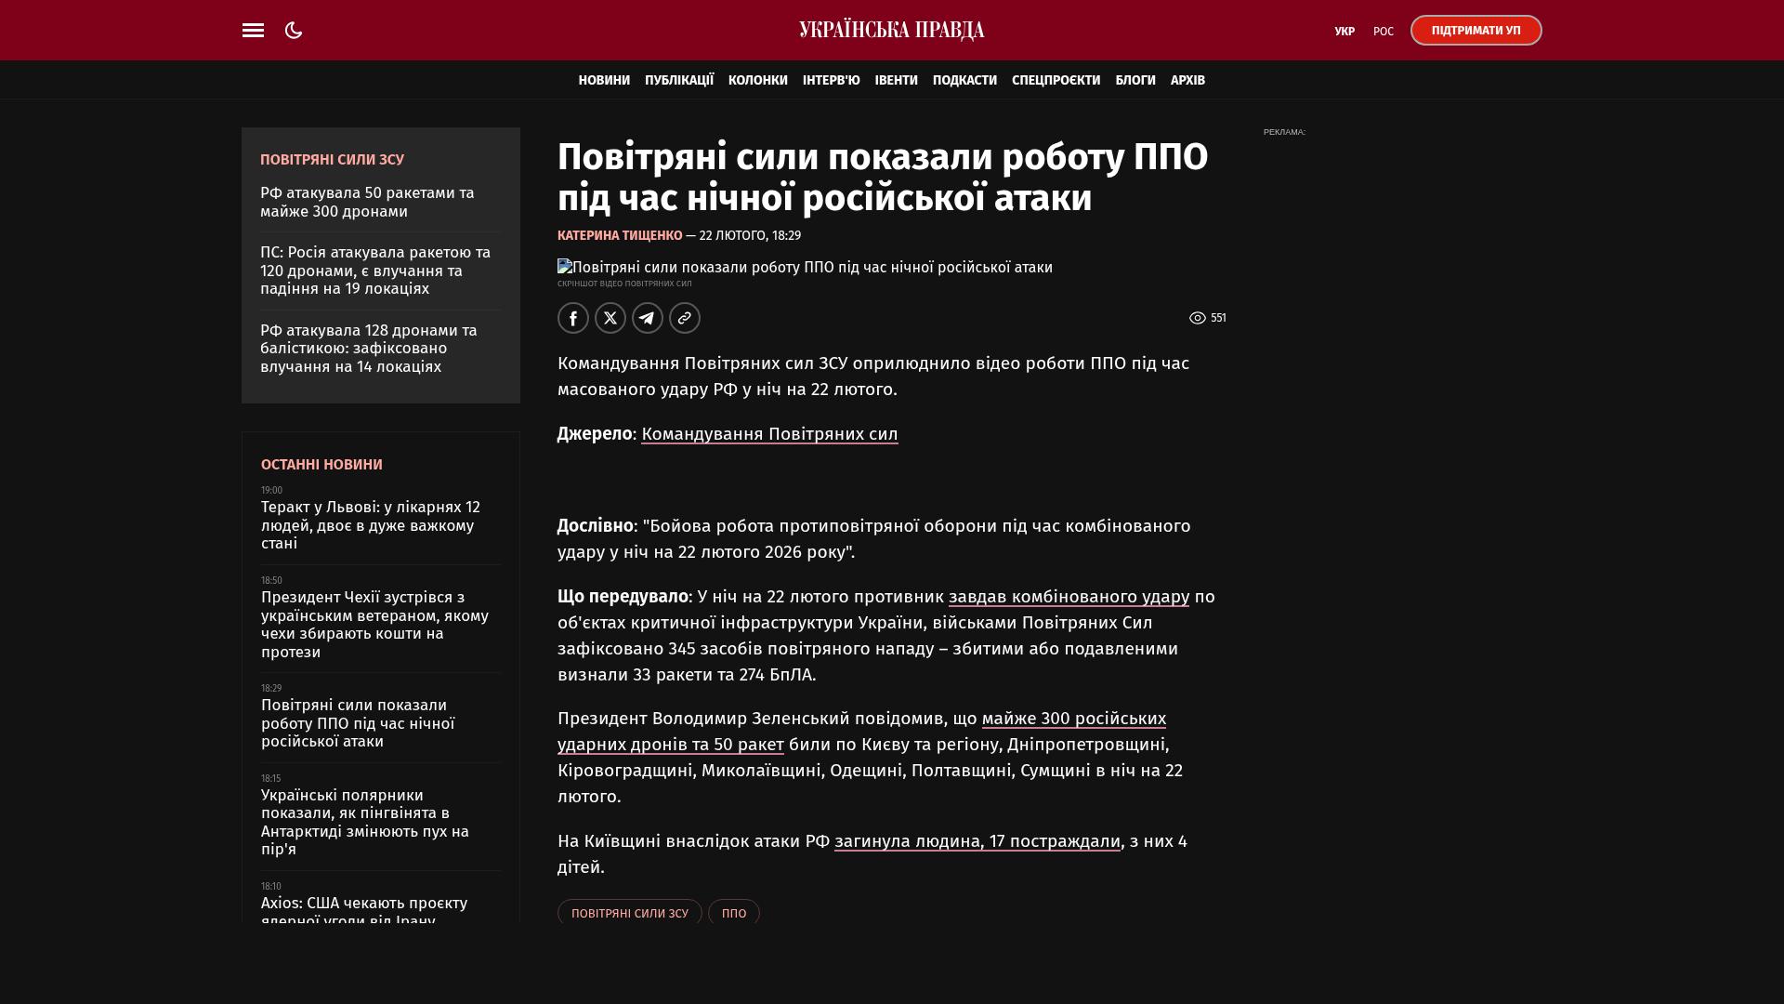Select УКР language option

coord(1344,32)
